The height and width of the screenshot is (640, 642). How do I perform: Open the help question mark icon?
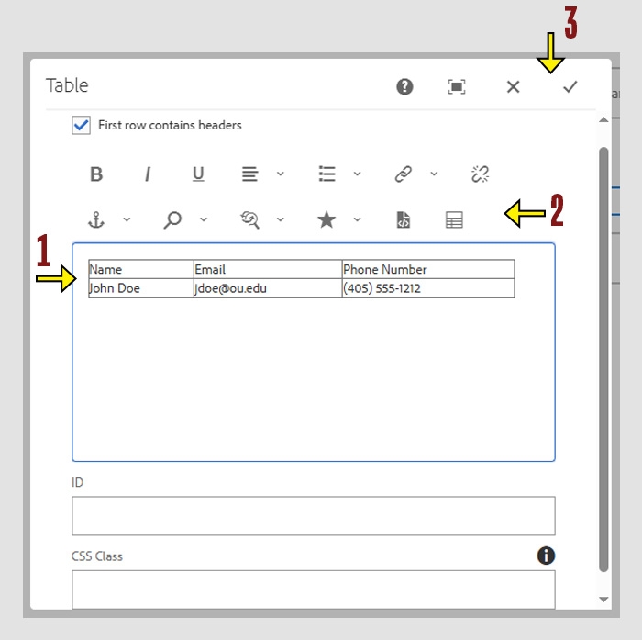coord(404,87)
